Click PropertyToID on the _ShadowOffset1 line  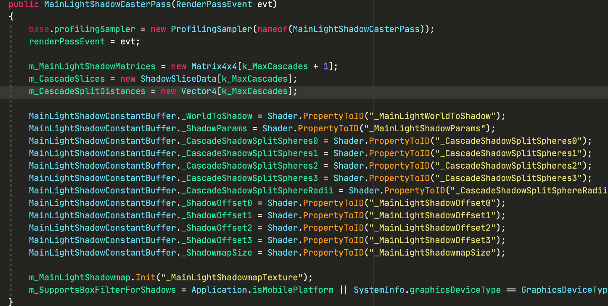tap(333, 215)
